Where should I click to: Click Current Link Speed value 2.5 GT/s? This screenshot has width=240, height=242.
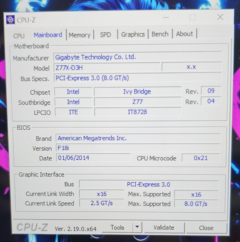(102, 203)
